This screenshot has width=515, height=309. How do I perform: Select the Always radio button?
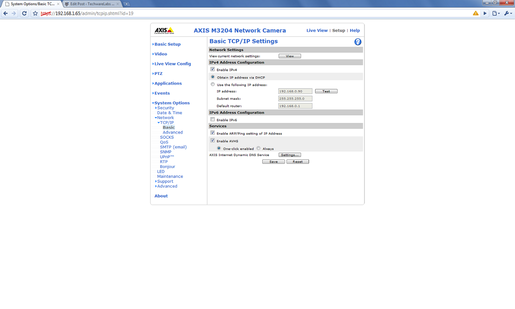tap(258, 148)
